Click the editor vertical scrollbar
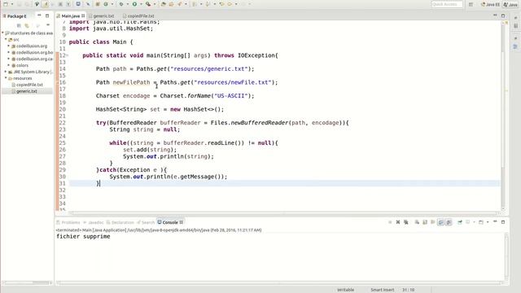The image size is (521, 293). [x=503, y=116]
